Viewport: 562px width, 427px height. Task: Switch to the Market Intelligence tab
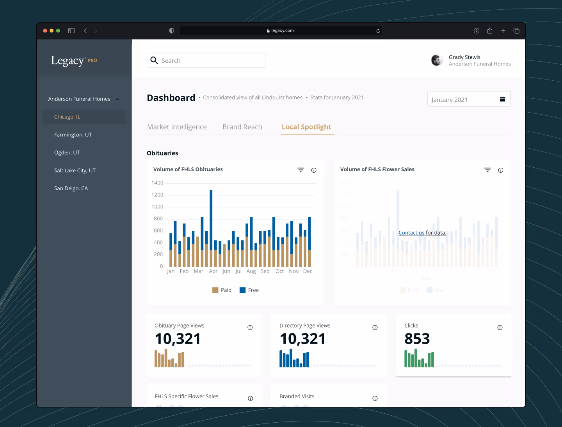point(177,127)
